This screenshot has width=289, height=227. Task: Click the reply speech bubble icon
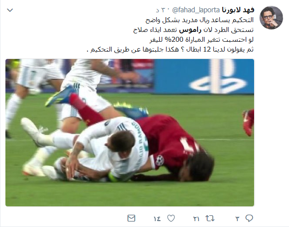click(249, 218)
